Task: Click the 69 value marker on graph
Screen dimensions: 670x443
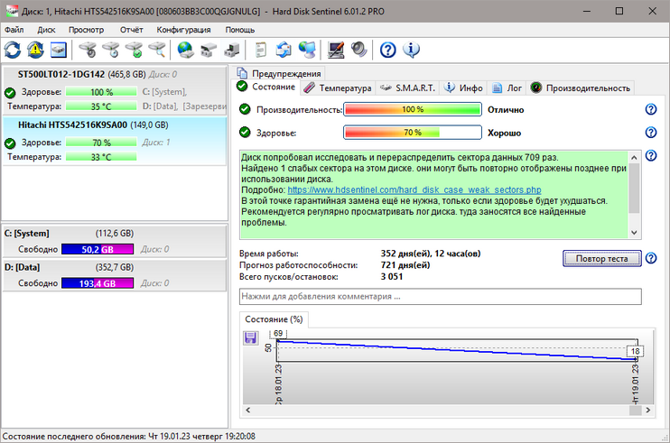Action: click(278, 333)
